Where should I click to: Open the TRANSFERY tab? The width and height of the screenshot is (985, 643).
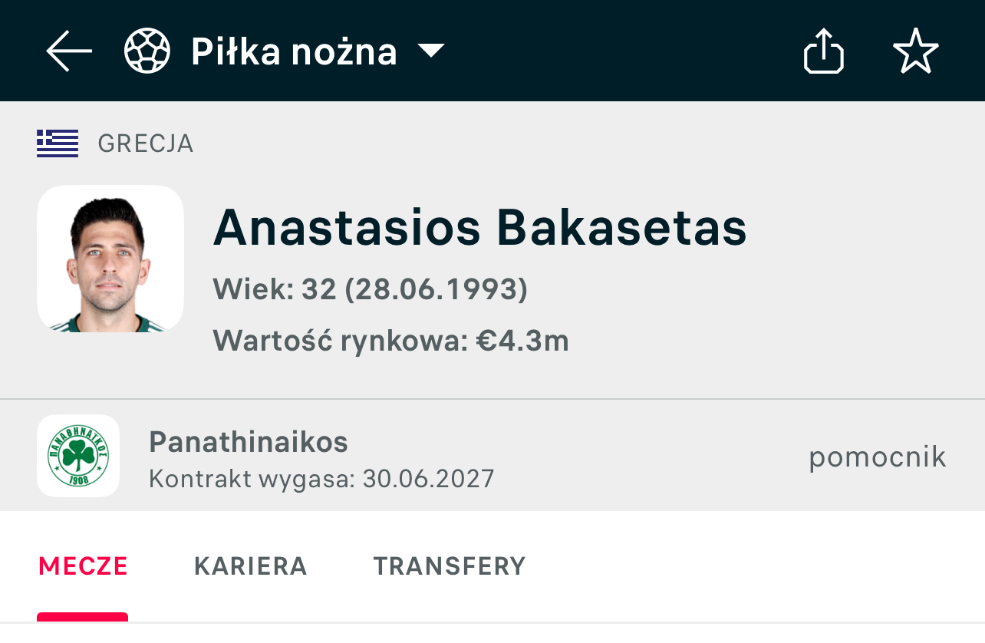[450, 566]
